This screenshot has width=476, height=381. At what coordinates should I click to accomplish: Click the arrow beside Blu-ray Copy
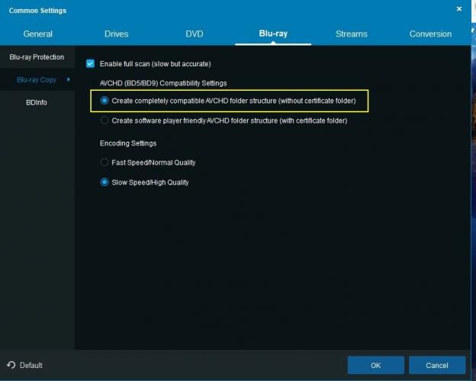tap(69, 79)
